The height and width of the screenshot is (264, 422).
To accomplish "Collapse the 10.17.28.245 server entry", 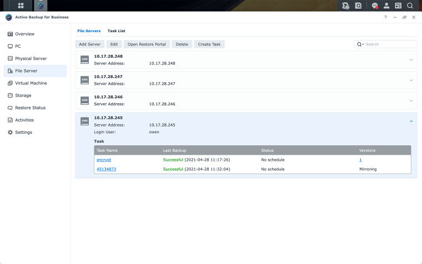I will click(x=411, y=121).
